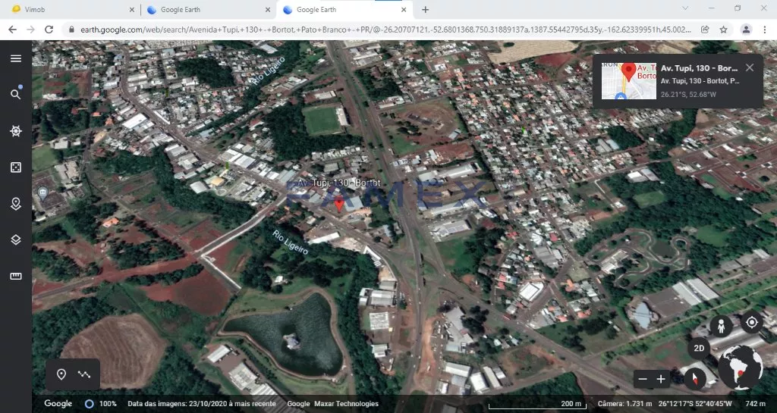Image resolution: width=777 pixels, height=413 pixels.
Task: Fly to my location target button
Action: pos(751,323)
